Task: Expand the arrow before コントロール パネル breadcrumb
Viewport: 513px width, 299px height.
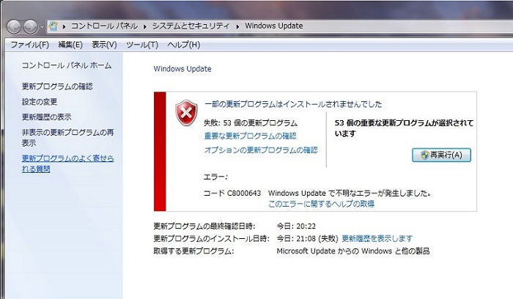Action: click(x=64, y=26)
